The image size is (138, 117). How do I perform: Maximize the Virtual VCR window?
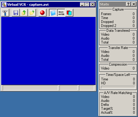coord(87,5)
